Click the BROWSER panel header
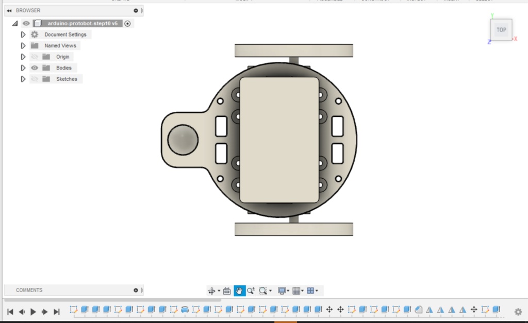 coord(28,10)
